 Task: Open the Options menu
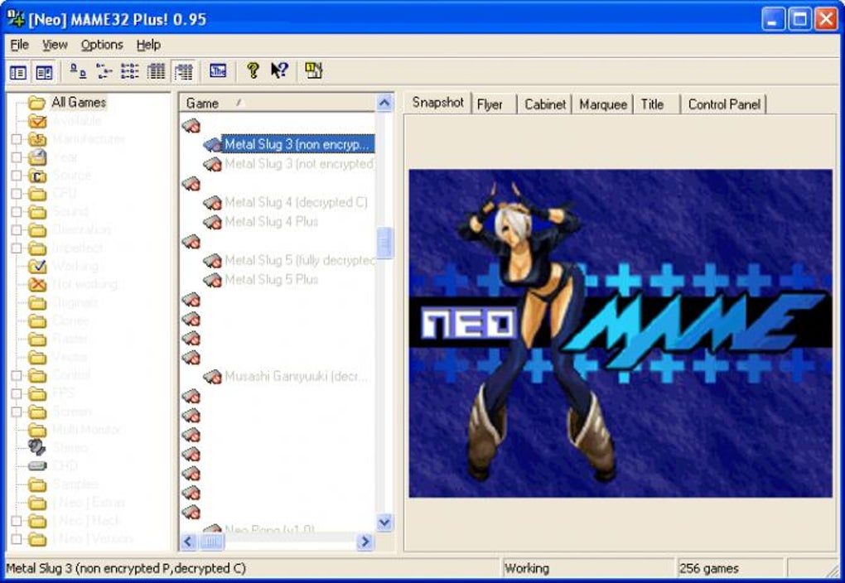(x=102, y=45)
